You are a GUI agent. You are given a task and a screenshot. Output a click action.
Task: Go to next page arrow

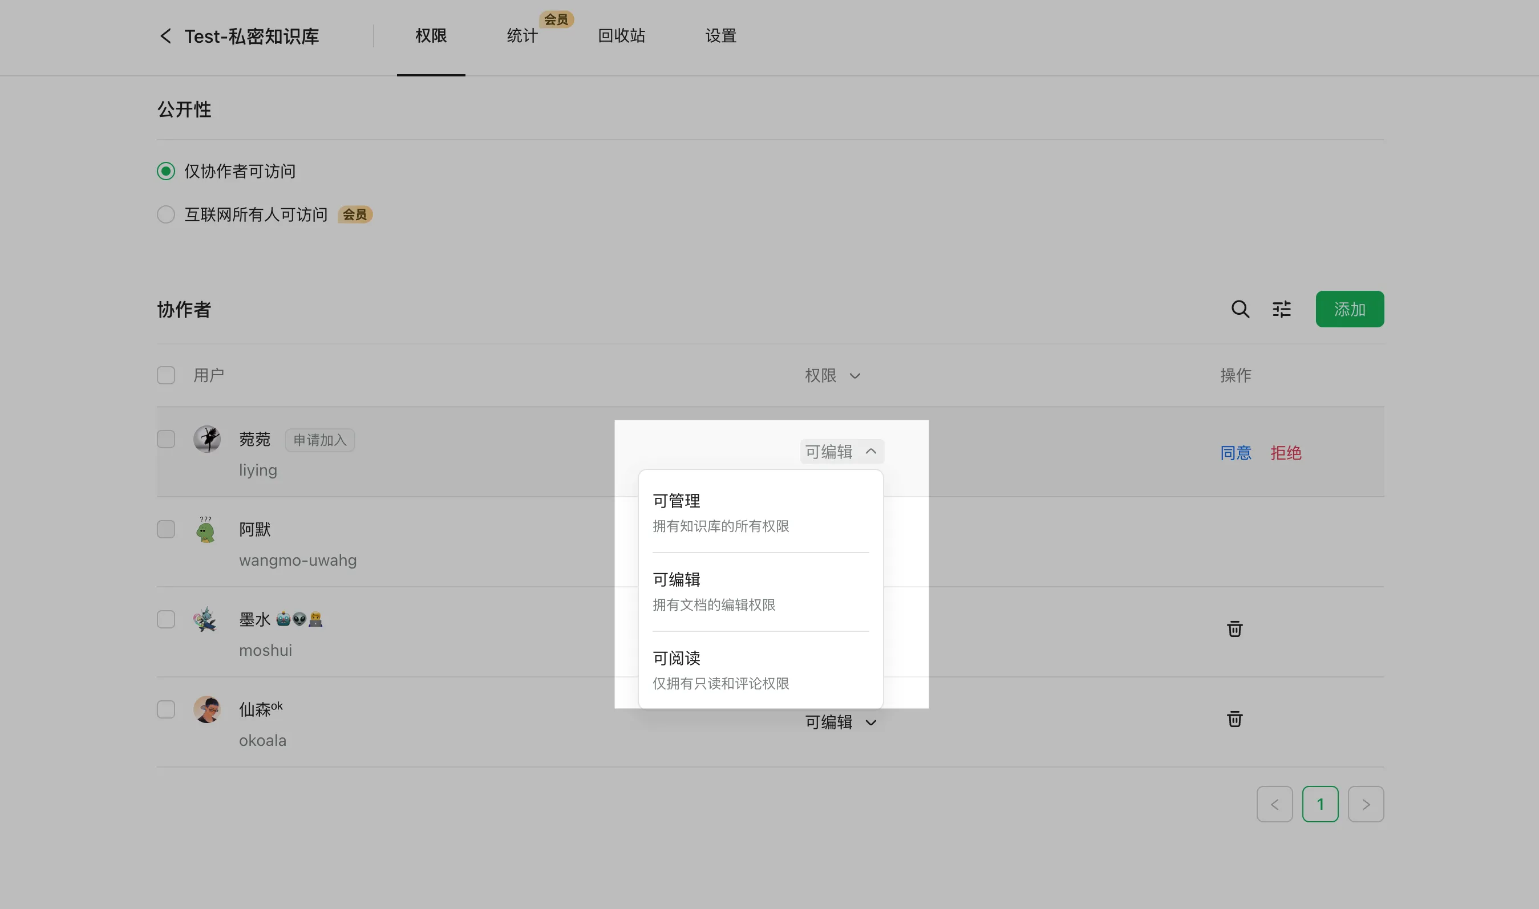(x=1366, y=804)
